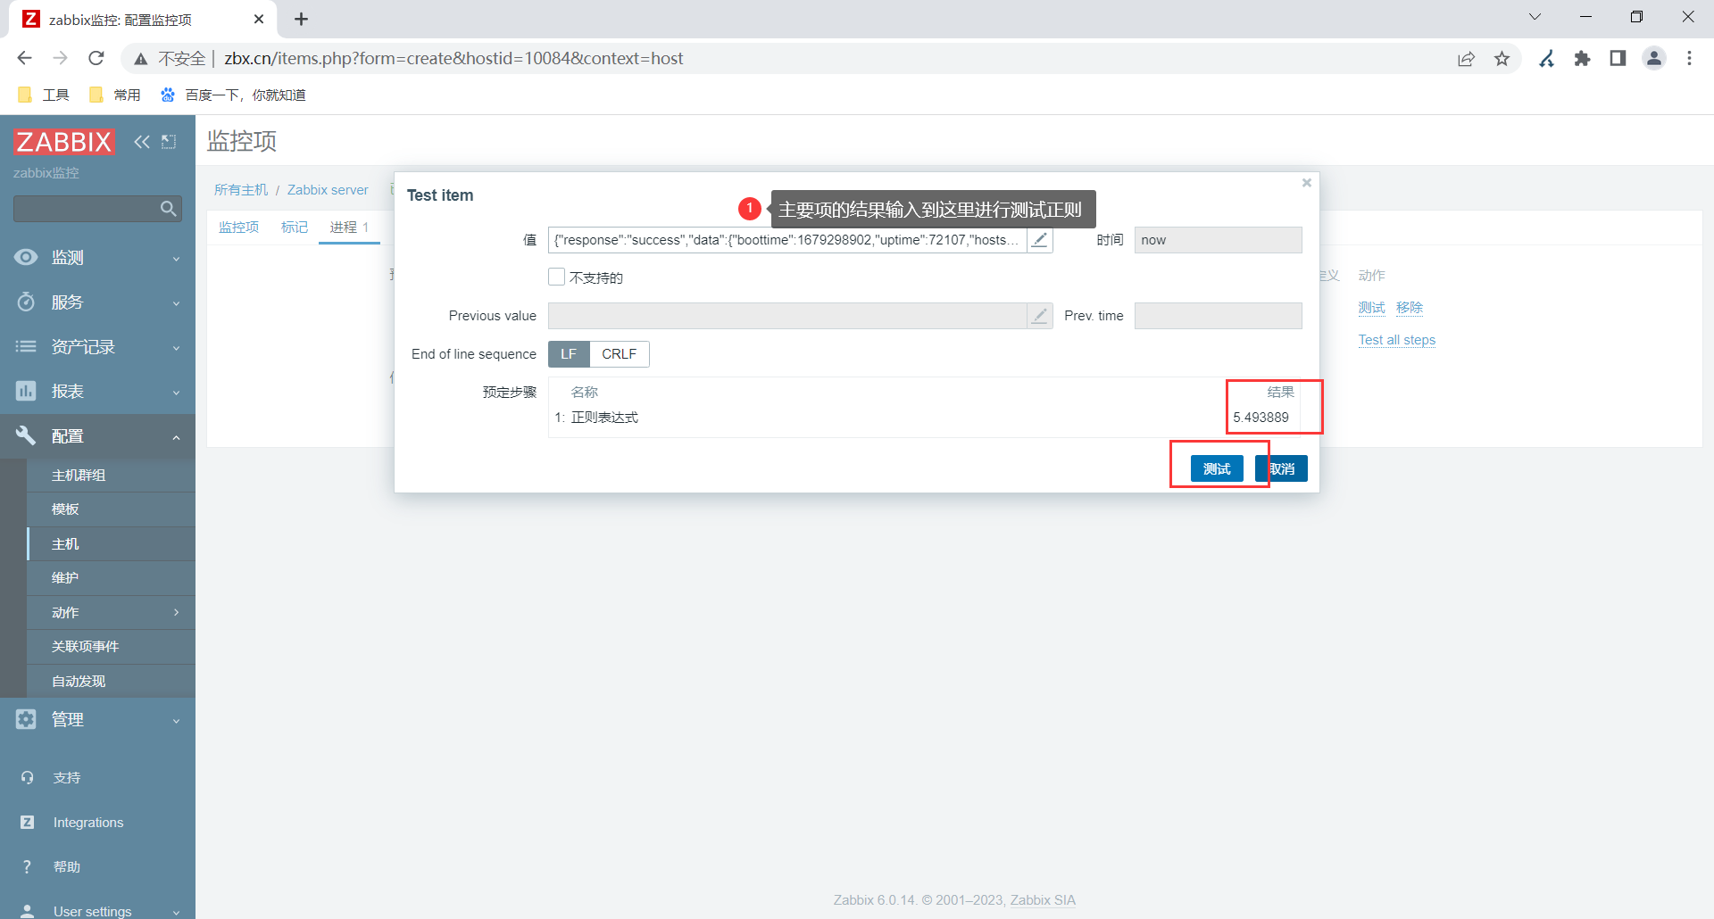Close the Test item dialog
Screen dimensions: 1714x919
coord(1307,183)
